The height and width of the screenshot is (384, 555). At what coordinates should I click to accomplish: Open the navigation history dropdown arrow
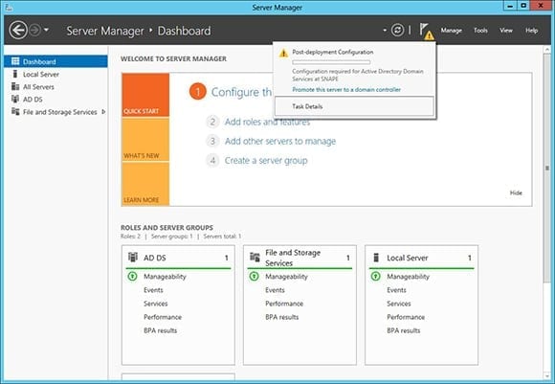(x=46, y=30)
